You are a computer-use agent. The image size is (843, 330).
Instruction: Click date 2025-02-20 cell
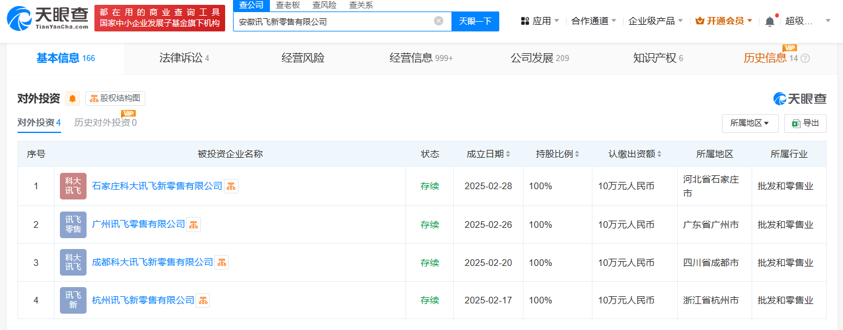coord(488,263)
